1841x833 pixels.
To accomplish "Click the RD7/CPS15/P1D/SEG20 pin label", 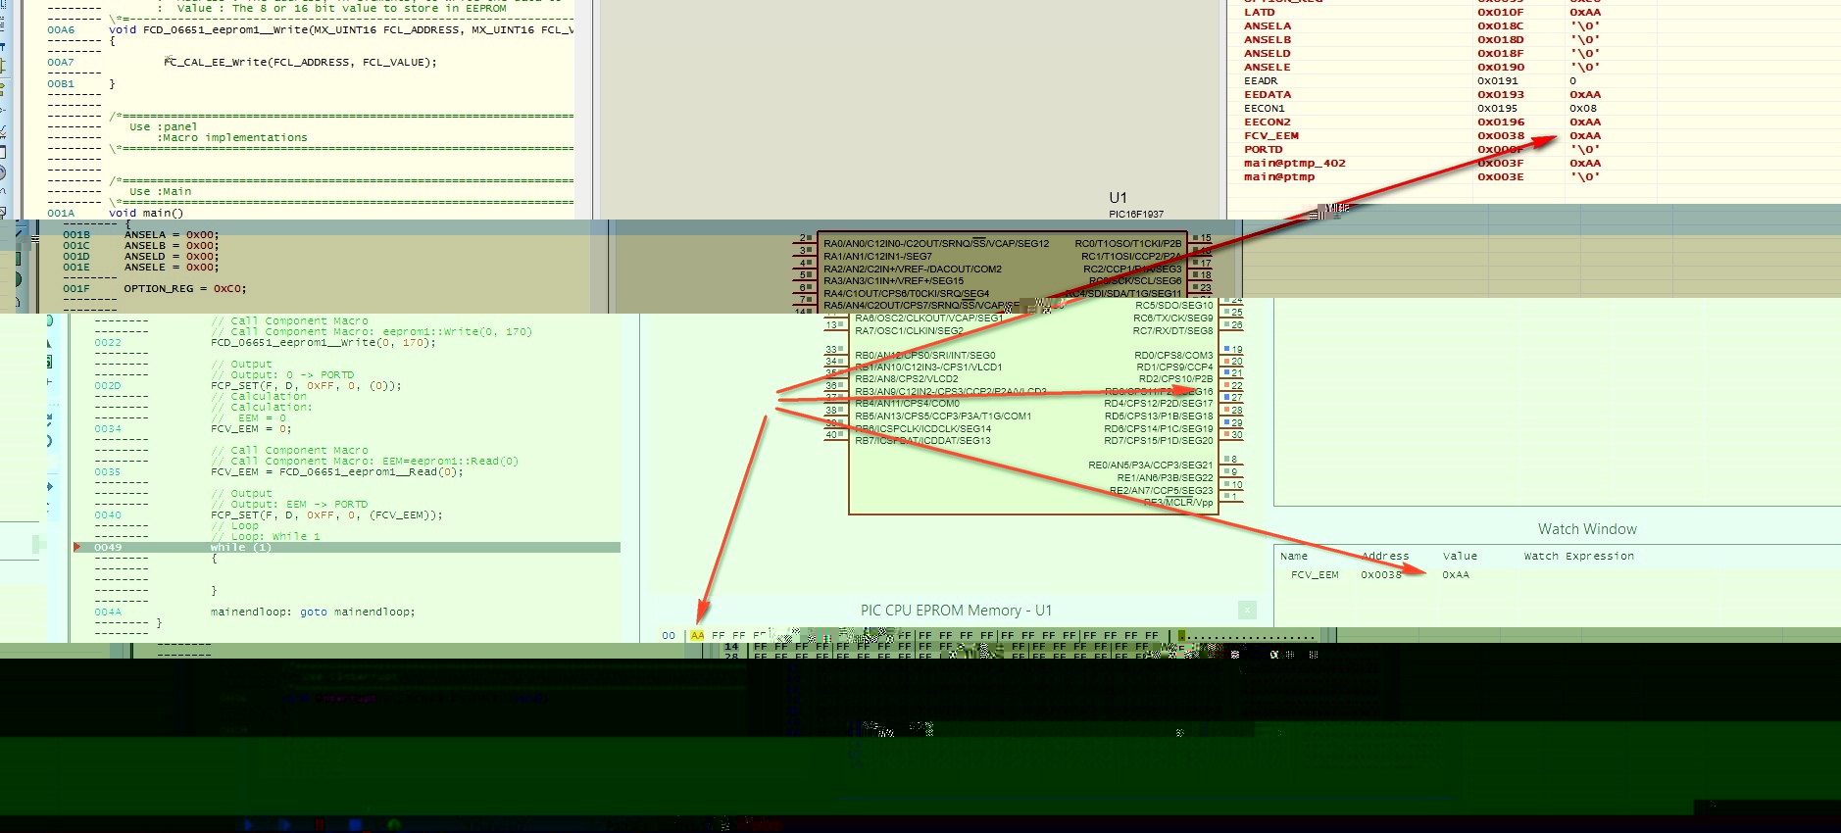I will coord(1159,441).
